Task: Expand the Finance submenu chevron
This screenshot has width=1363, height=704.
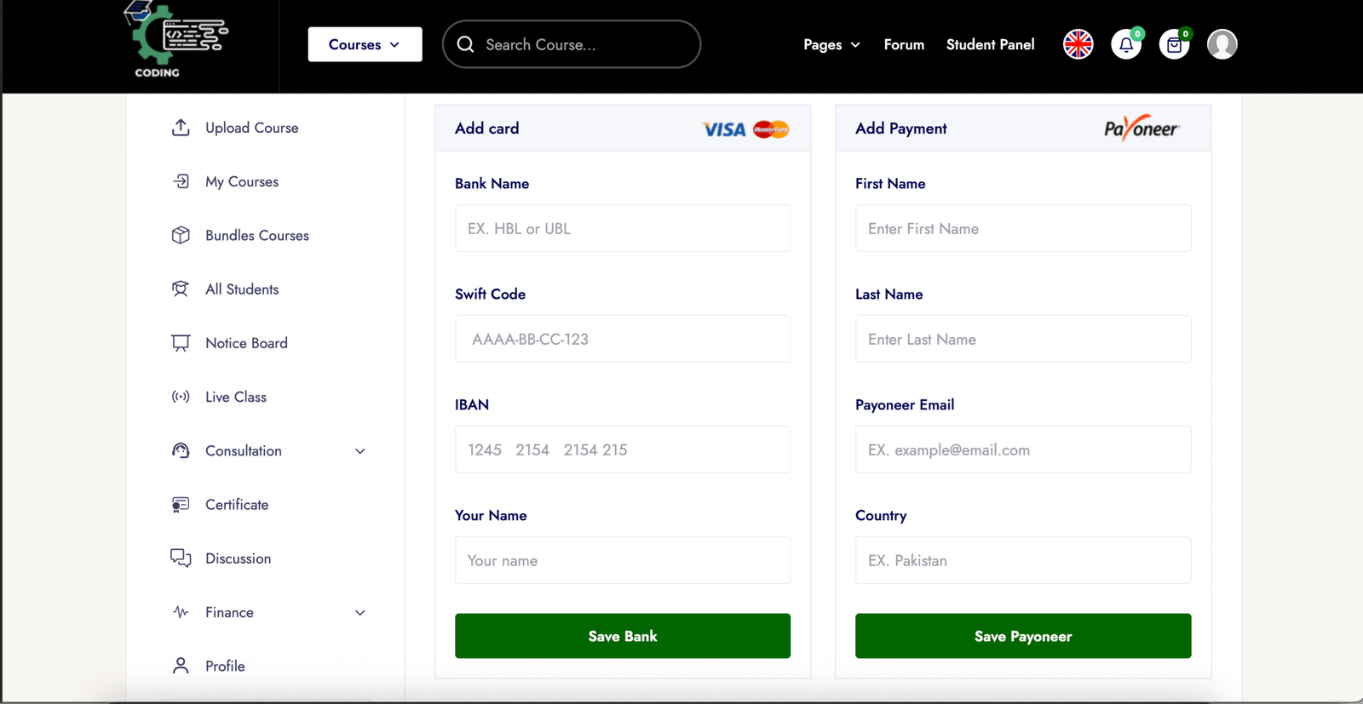Action: tap(360, 613)
